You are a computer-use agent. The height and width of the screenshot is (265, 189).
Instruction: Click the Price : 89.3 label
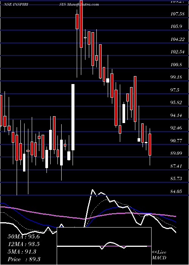[x=24, y=259]
